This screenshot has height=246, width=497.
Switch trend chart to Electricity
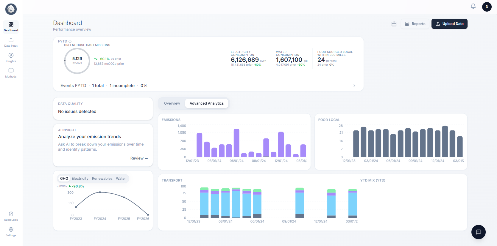(80, 179)
